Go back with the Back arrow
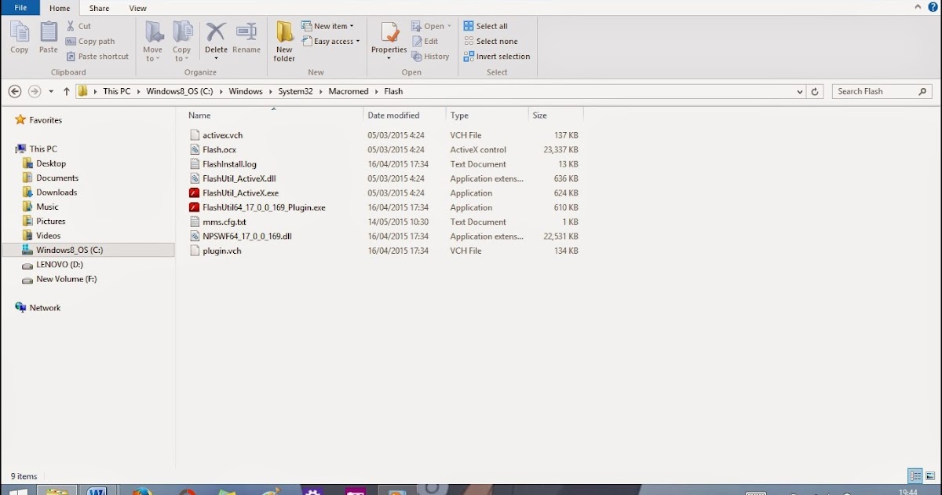 click(x=14, y=91)
